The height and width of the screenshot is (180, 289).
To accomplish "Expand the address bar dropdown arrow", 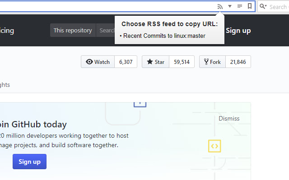I will (x=230, y=6).
